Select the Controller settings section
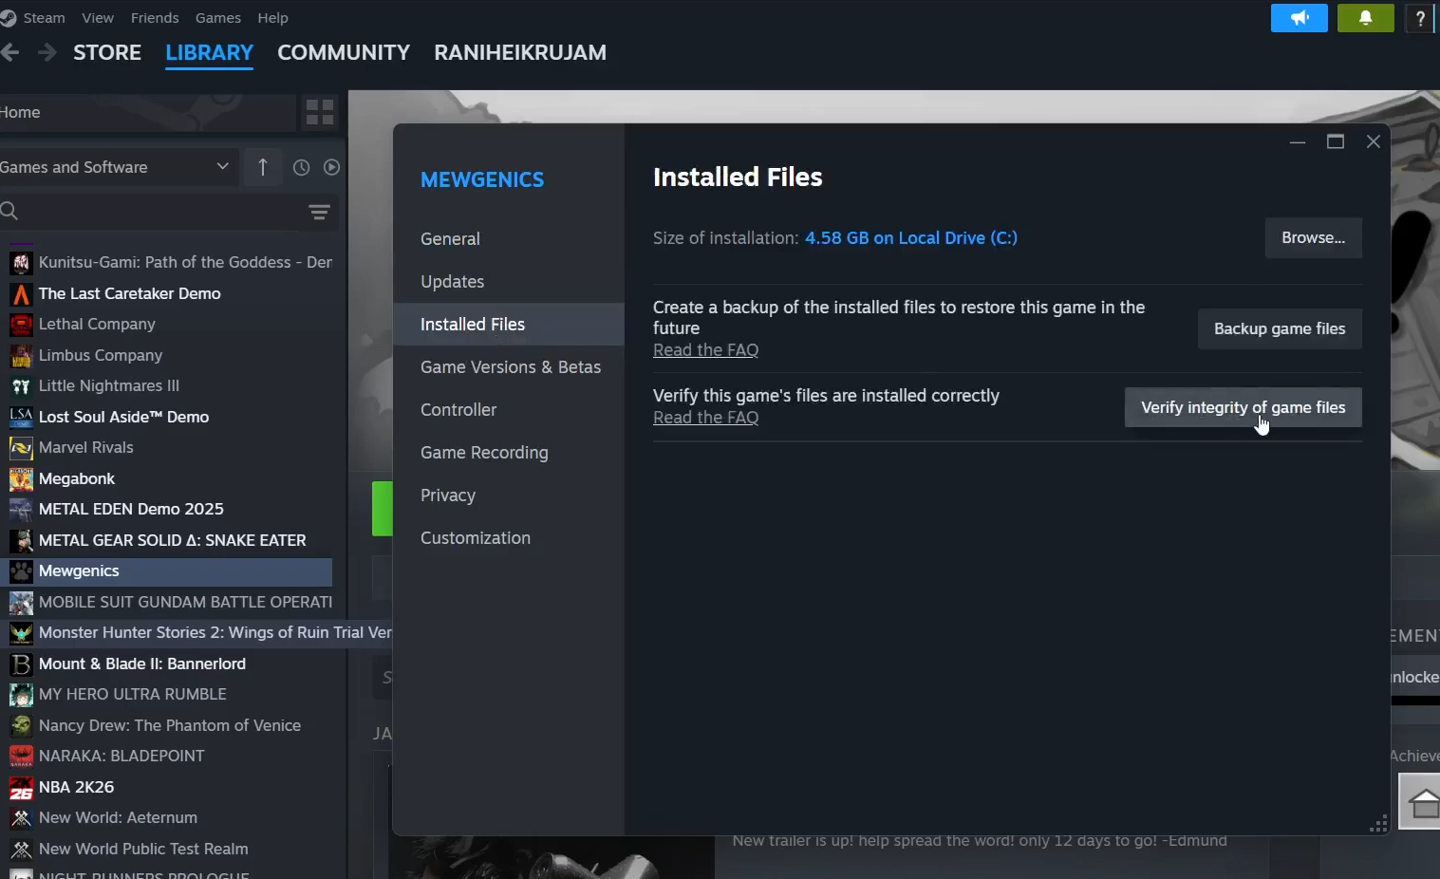Image resolution: width=1440 pixels, height=879 pixels. (458, 410)
